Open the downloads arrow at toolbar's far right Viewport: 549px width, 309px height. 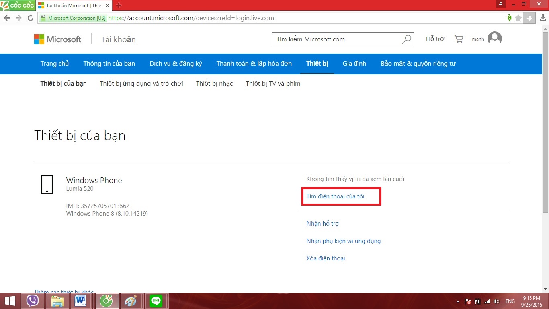[543, 18]
